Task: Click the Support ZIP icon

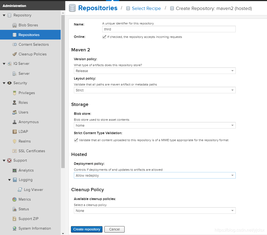Action: 15,219
